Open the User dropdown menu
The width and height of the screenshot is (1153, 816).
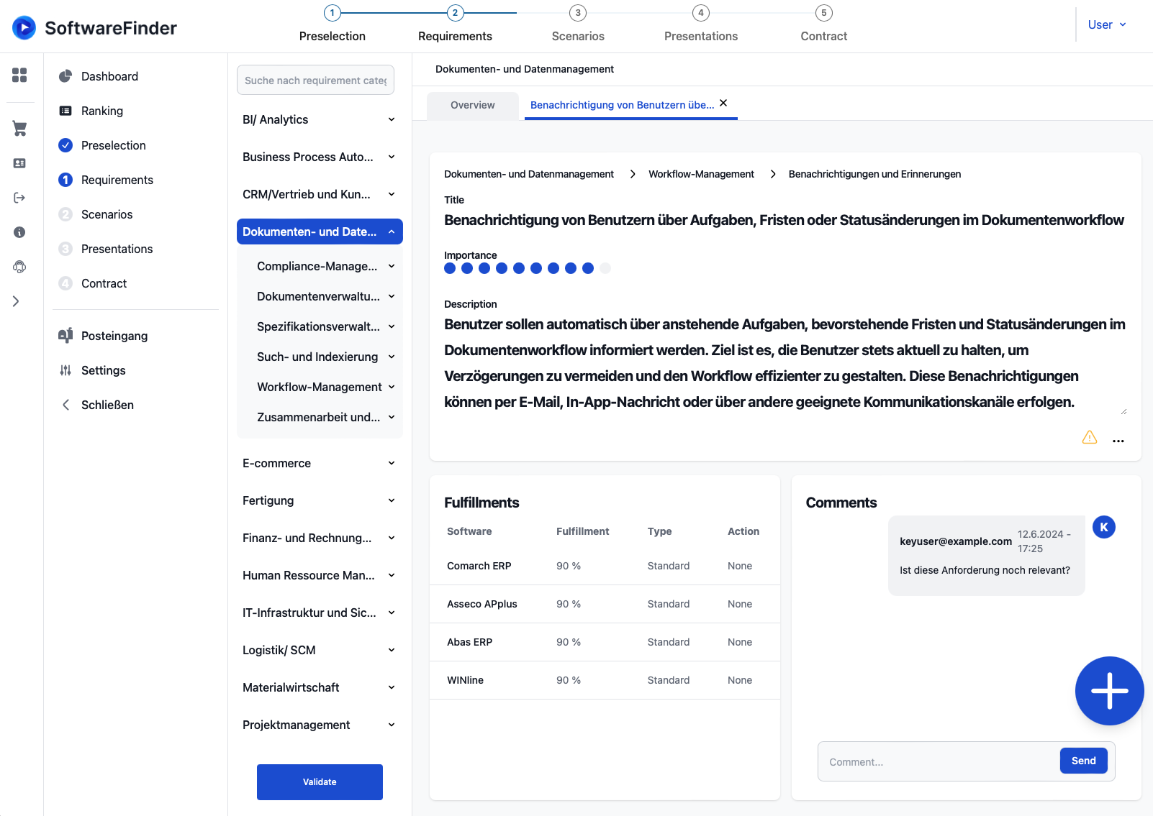(1106, 24)
